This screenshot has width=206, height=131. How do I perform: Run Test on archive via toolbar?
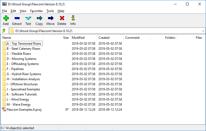(x=28, y=18)
